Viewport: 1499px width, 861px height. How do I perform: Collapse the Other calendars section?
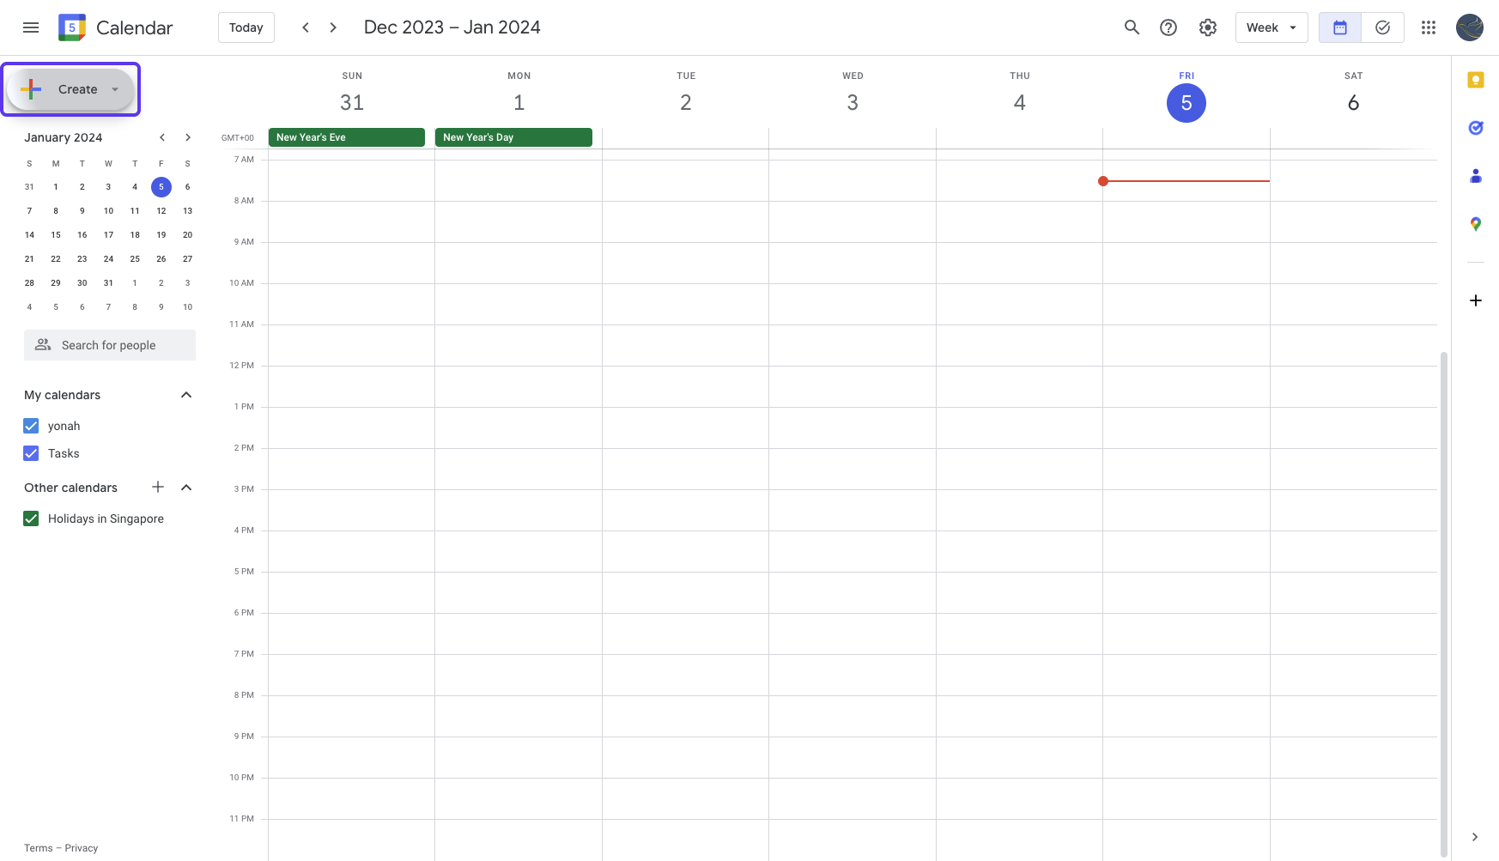point(186,488)
